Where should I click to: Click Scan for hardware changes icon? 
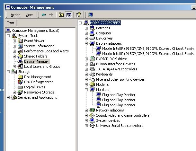pos(91,15)
